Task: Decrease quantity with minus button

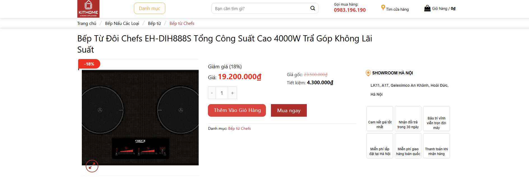Action: (212, 93)
